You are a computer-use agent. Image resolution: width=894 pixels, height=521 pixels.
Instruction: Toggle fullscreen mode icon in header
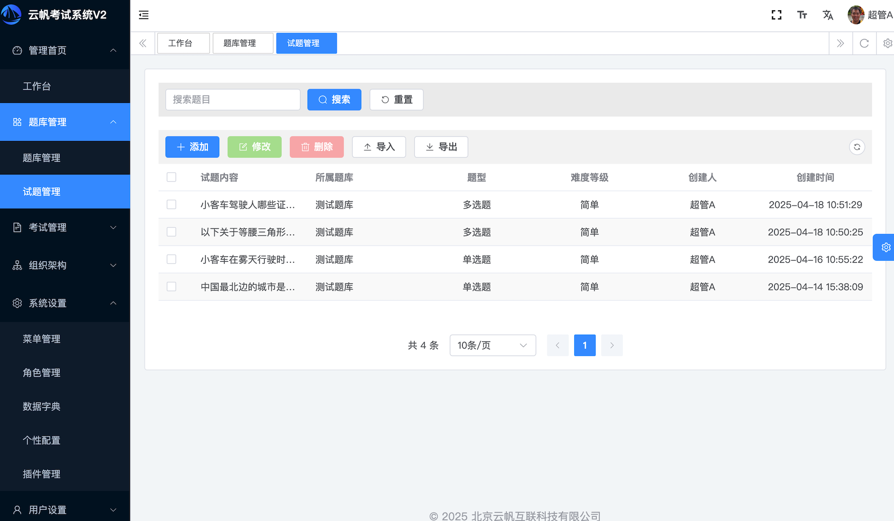click(776, 15)
